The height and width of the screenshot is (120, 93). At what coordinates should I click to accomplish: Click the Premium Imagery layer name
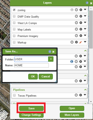[x=28, y=36]
